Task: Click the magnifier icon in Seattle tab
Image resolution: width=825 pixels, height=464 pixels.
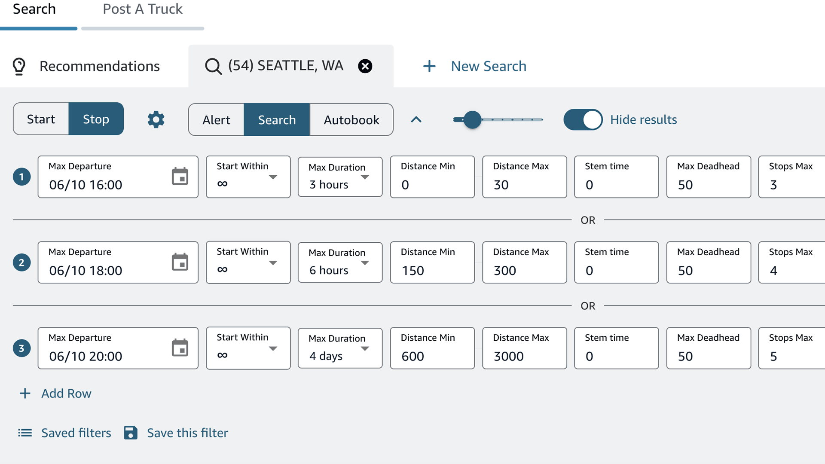Action: 213,67
